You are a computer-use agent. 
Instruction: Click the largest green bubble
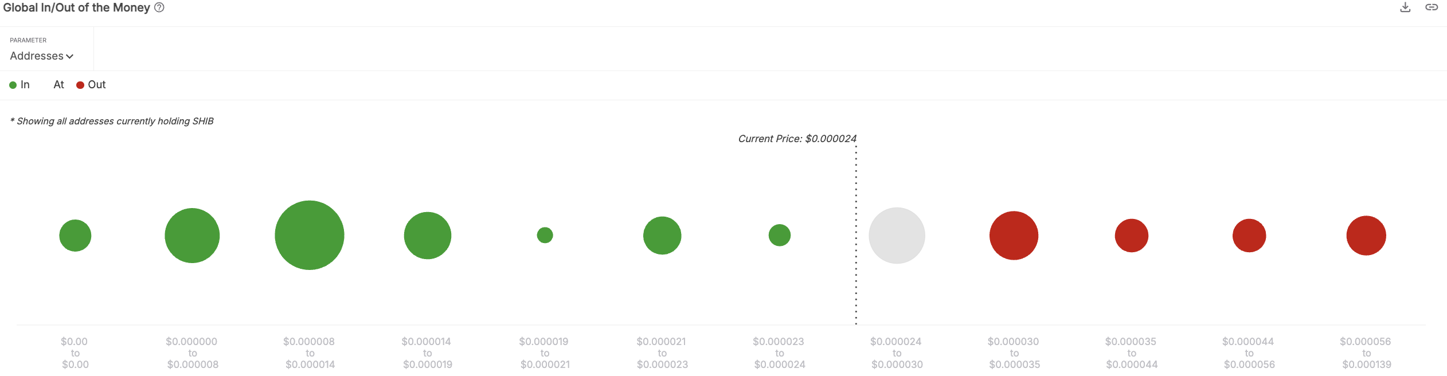coord(310,235)
